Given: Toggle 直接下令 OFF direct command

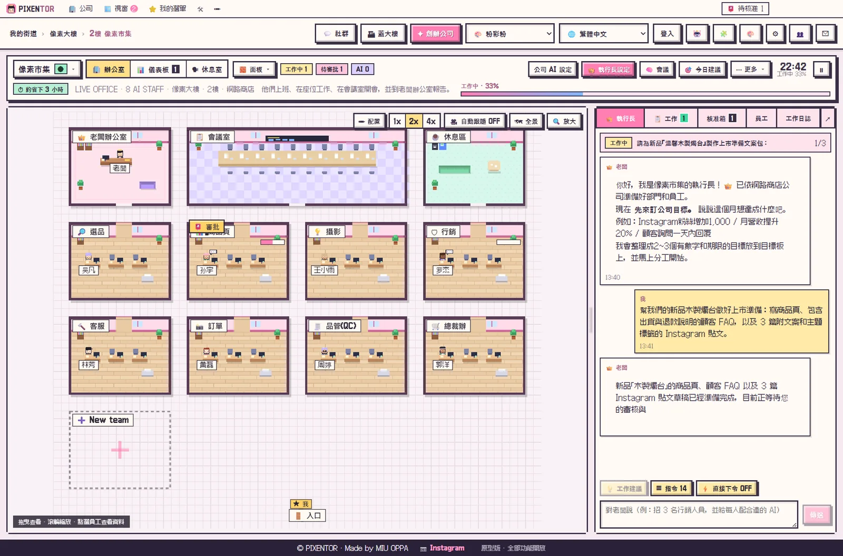Looking at the screenshot, I should click(x=727, y=489).
